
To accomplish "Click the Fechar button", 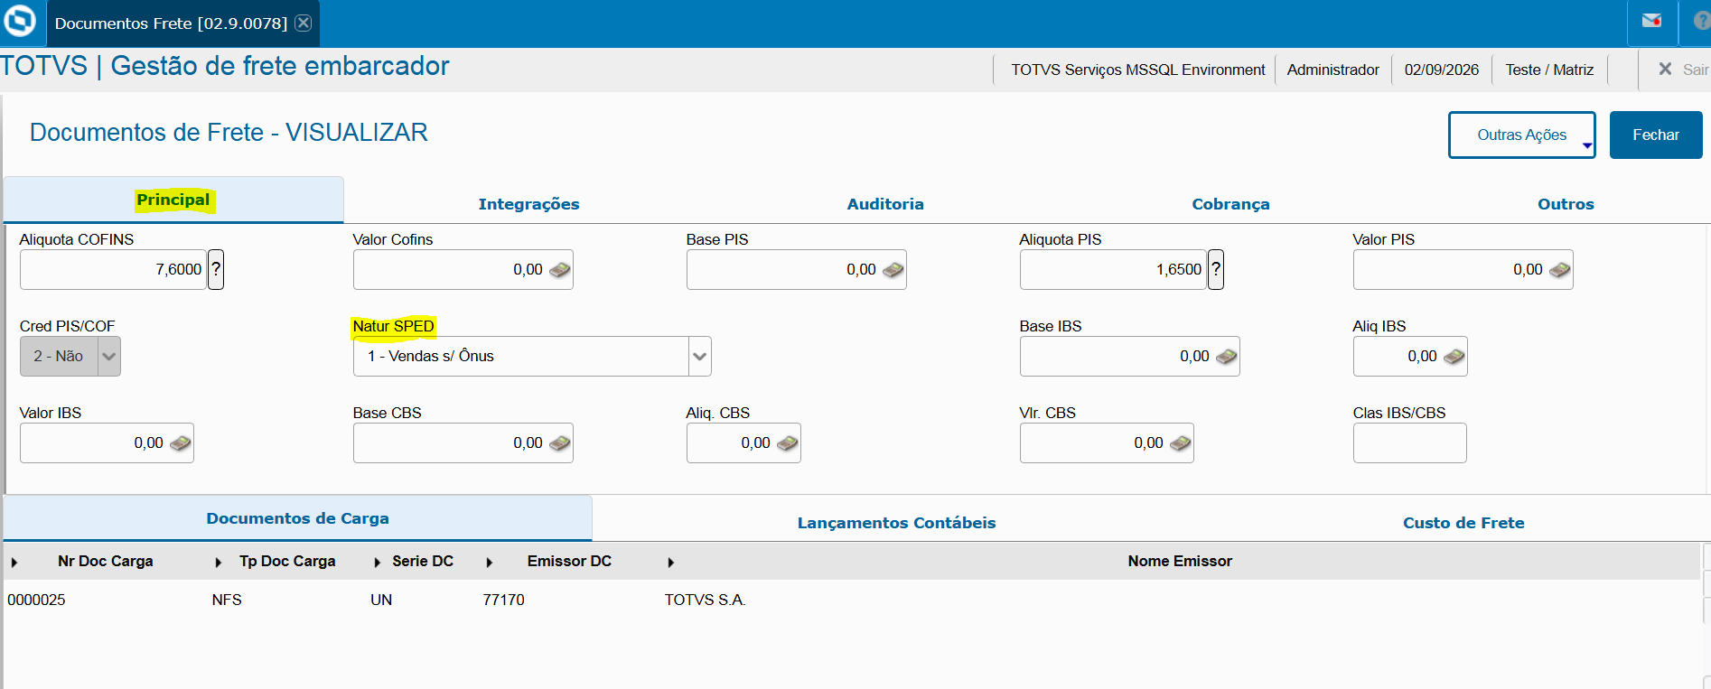I will click(1656, 135).
